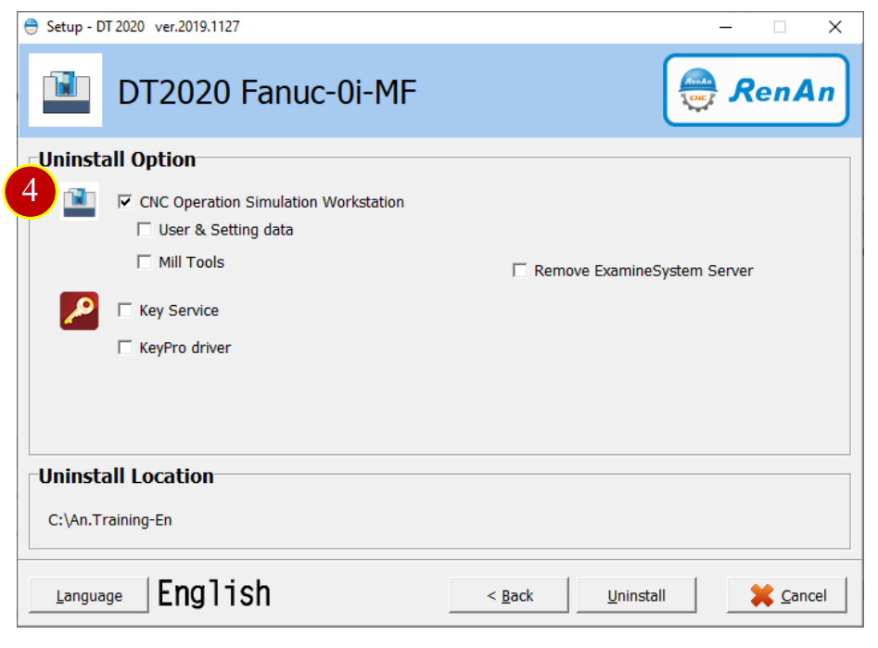This screenshot has width=878, height=648.
Task: Go to previous step with Back
Action: (x=509, y=595)
